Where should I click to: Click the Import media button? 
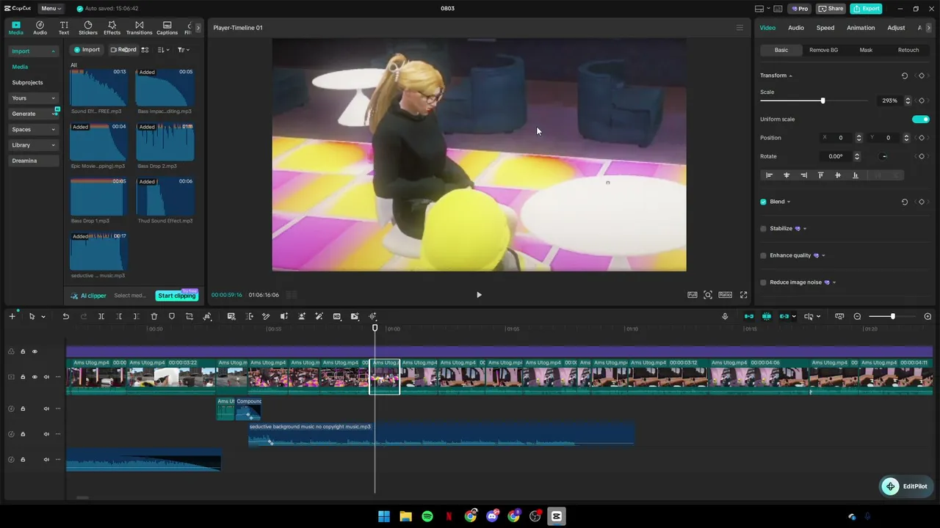pyautogui.click(x=87, y=50)
